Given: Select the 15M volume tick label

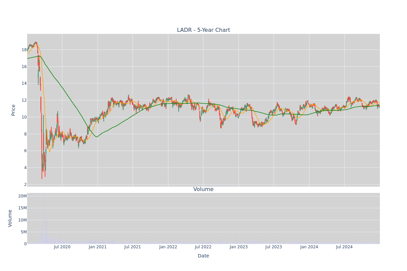Looking at the screenshot, I should (22, 208).
